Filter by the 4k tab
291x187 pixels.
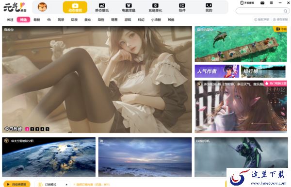click(x=49, y=19)
